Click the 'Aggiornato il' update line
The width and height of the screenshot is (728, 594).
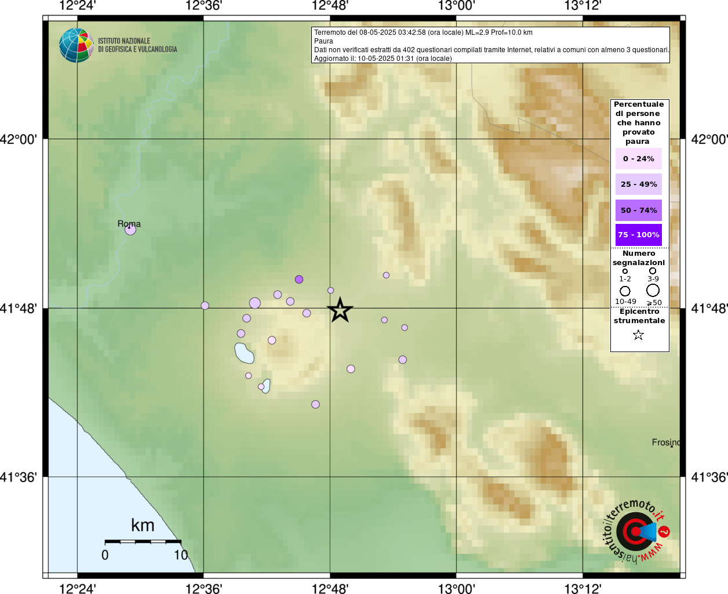coord(383,59)
